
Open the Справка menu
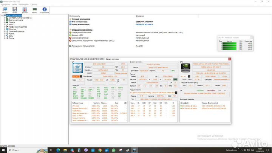34,5
